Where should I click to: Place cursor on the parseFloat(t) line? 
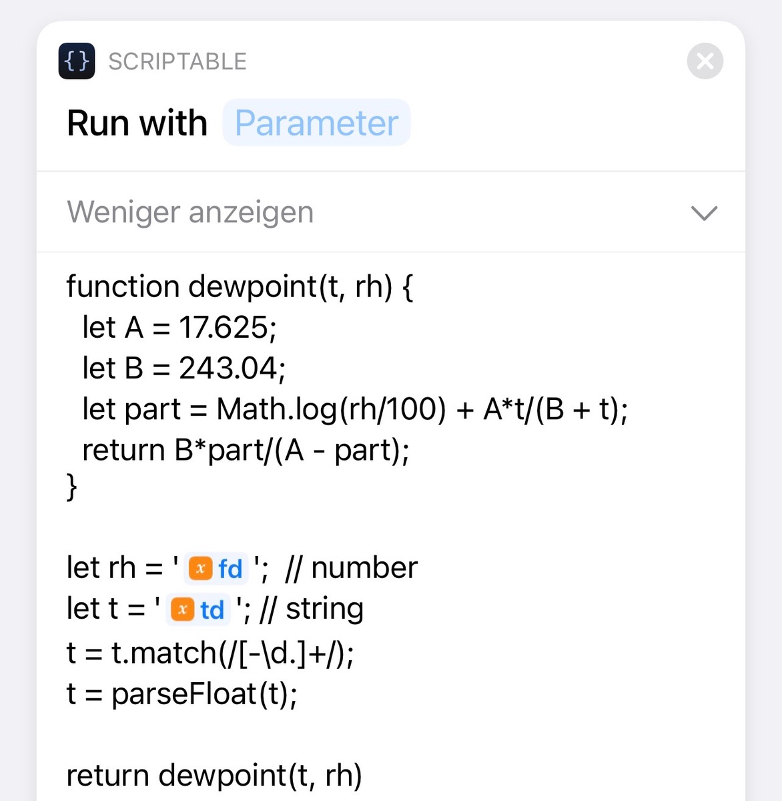pos(182,694)
